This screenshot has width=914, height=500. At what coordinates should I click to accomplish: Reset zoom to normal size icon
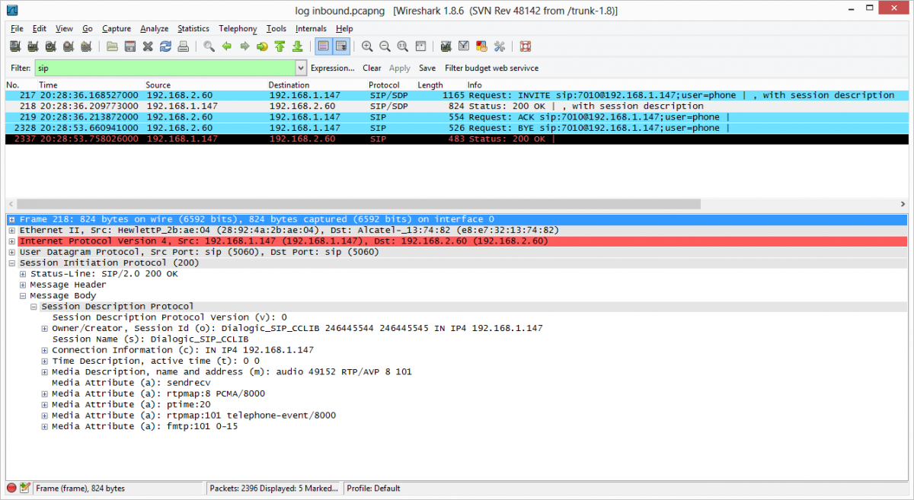coord(402,46)
